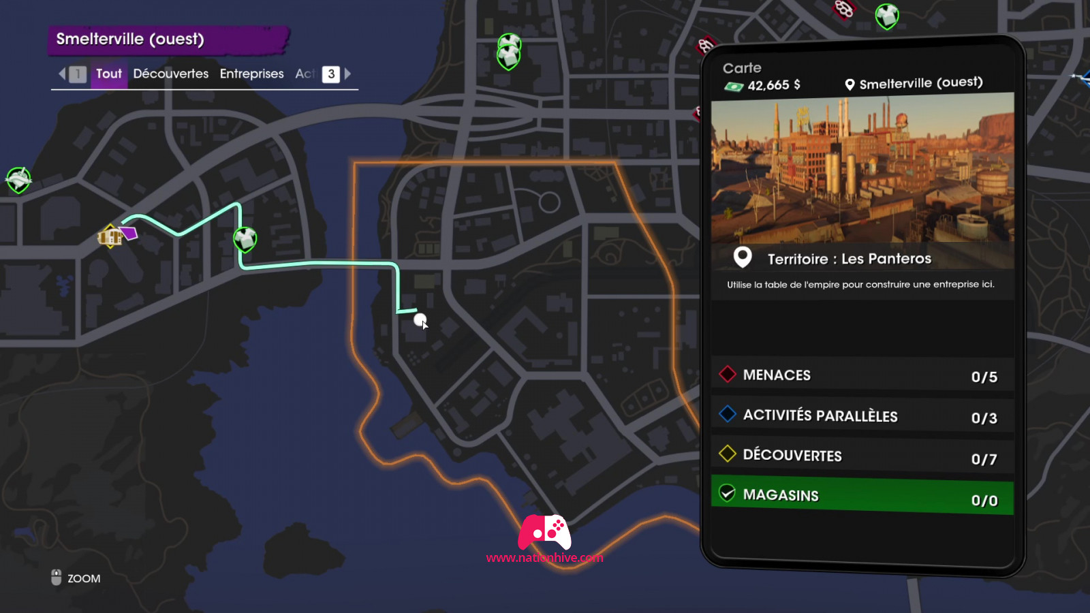Click the white waypoint cursor dot
Viewport: 1090px width, 613px height.
[420, 319]
